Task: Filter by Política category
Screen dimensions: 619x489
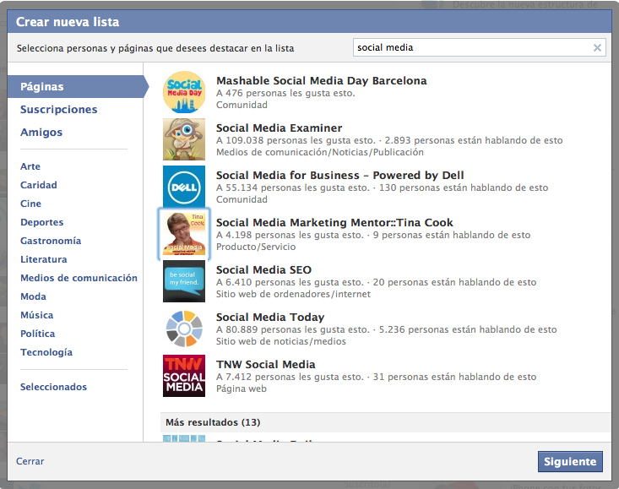Action: tap(37, 334)
